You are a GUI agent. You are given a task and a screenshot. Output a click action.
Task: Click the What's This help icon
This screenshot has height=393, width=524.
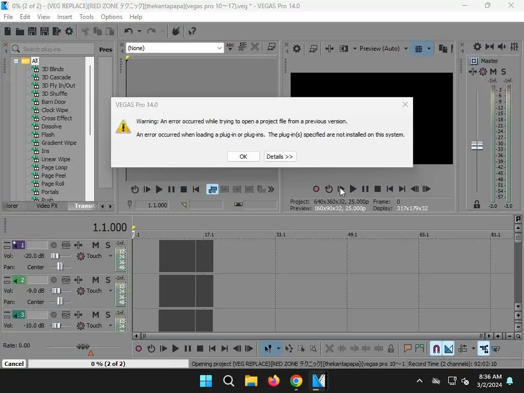(192, 31)
